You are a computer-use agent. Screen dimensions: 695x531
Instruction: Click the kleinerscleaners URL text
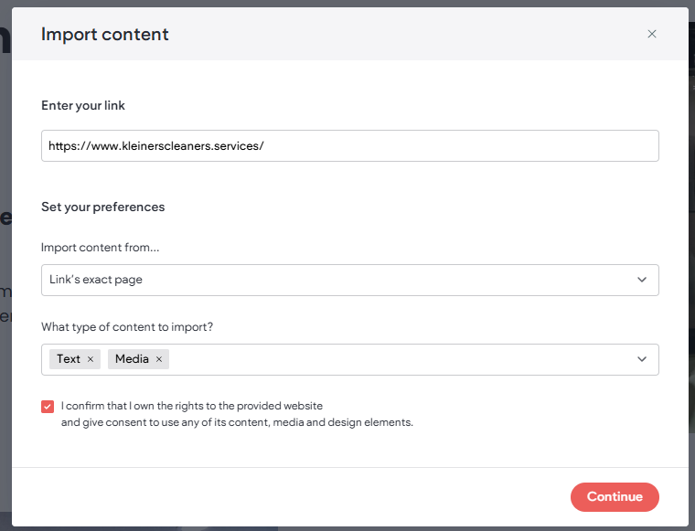pos(156,146)
